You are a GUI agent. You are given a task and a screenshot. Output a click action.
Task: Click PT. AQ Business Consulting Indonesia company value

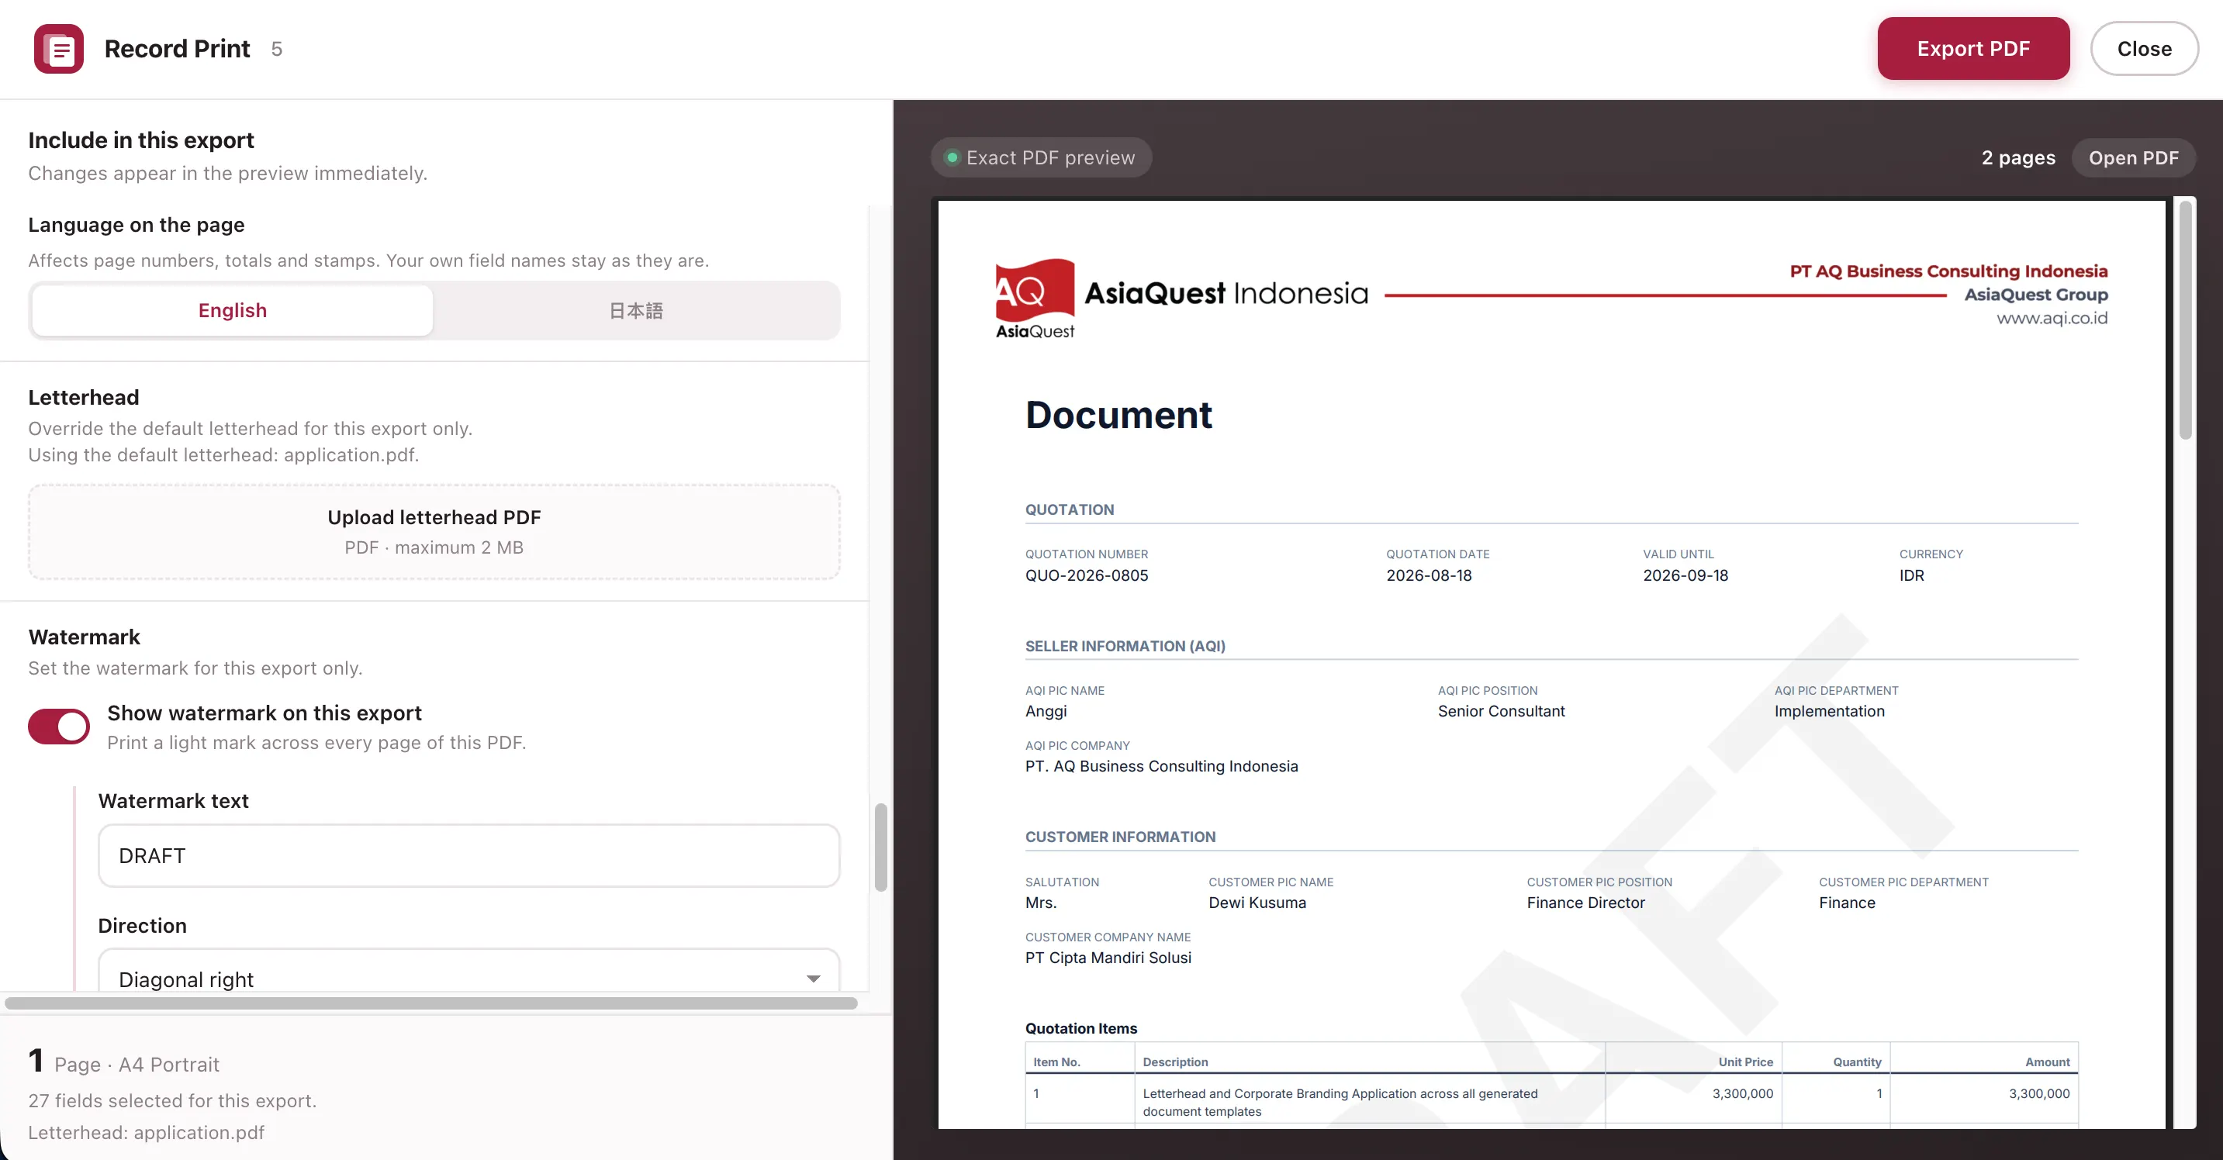tap(1162, 767)
